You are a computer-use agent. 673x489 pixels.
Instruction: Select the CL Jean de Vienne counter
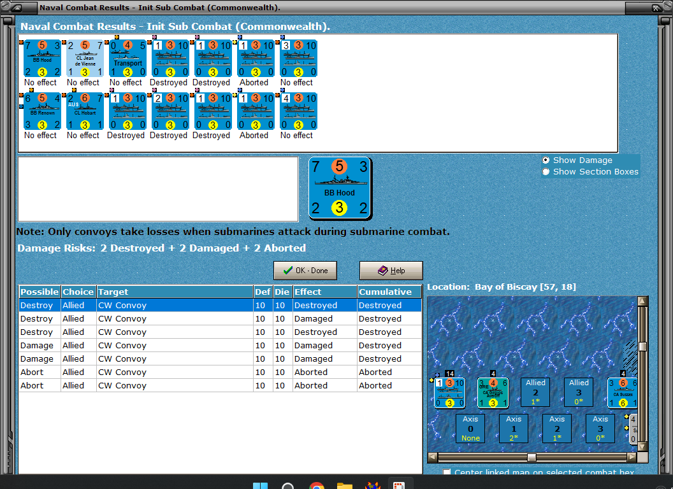(x=85, y=59)
